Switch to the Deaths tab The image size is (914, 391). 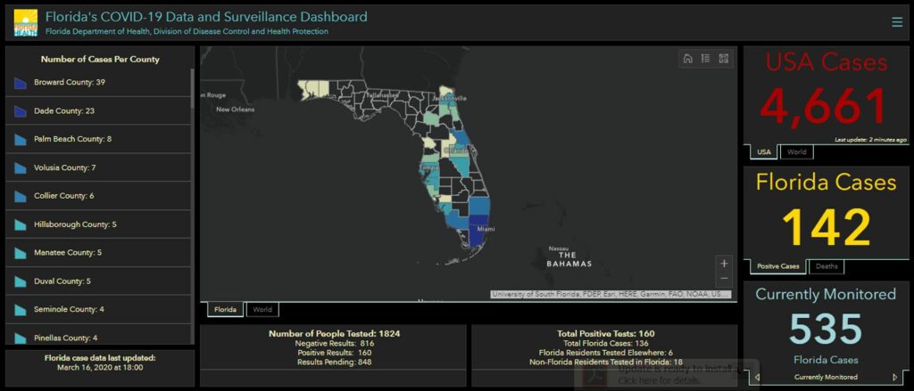(826, 266)
